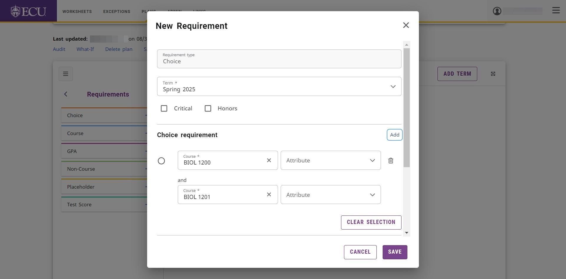Cancel the new requirement

tap(360, 252)
